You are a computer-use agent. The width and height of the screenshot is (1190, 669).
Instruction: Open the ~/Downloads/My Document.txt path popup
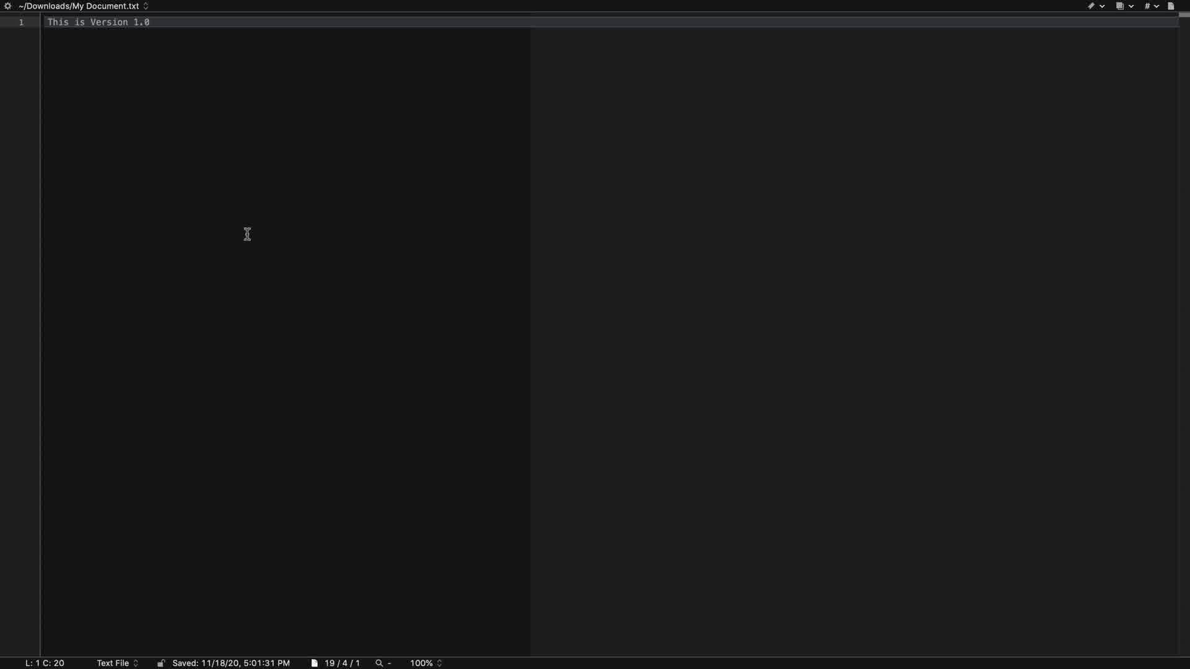coord(84,6)
